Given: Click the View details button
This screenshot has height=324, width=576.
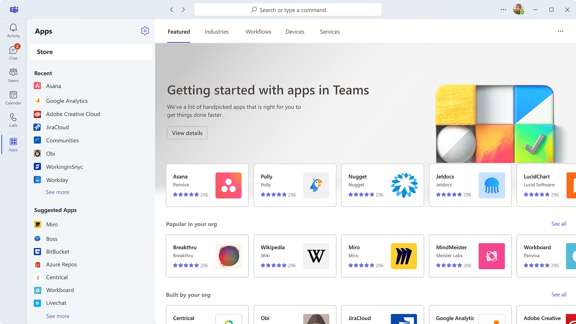Looking at the screenshot, I should 187,133.
